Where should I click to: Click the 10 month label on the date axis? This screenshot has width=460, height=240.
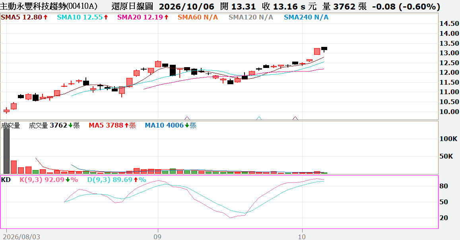[302, 236]
